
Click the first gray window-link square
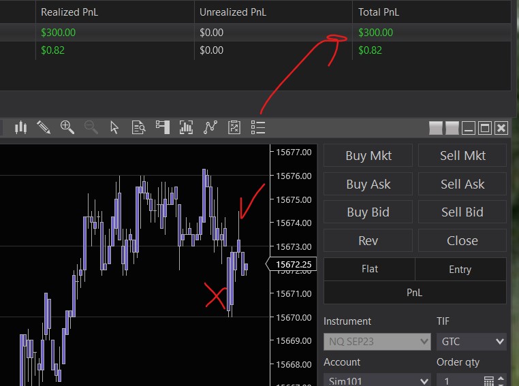(x=436, y=128)
